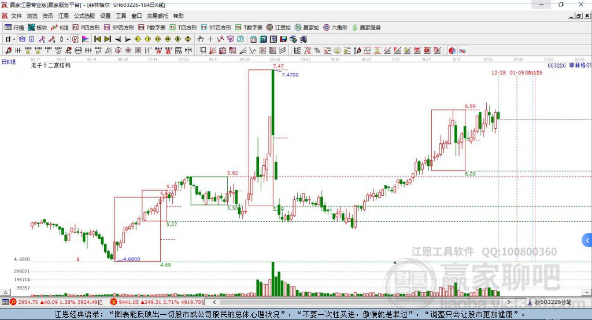
Task: Expand the candlestick style dropdown arrow
Action: click(68, 39)
